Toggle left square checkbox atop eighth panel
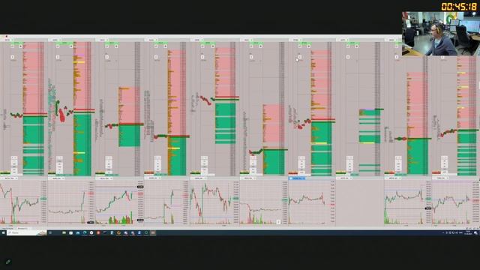Image resolution: width=480 pixels, height=270 pixels. click(348, 46)
